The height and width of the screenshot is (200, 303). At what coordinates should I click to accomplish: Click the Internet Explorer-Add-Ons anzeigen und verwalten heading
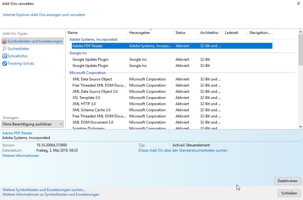(x=44, y=15)
